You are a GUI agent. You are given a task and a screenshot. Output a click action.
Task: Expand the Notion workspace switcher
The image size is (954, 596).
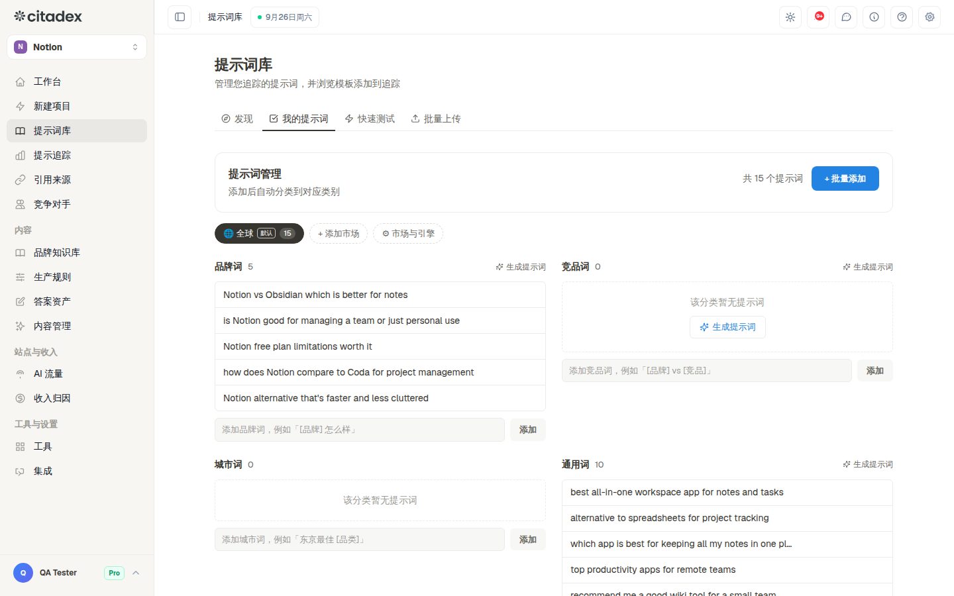(x=77, y=47)
